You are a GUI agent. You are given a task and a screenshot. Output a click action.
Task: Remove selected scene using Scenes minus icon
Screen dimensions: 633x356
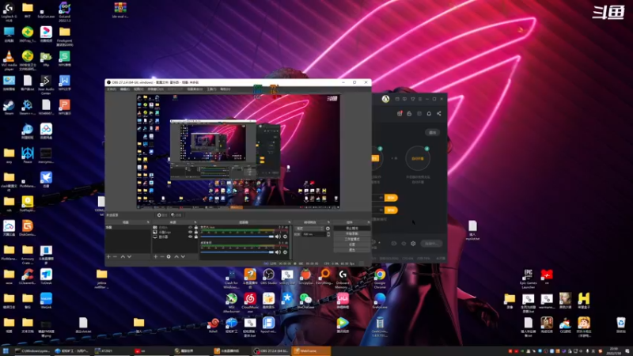tap(115, 256)
